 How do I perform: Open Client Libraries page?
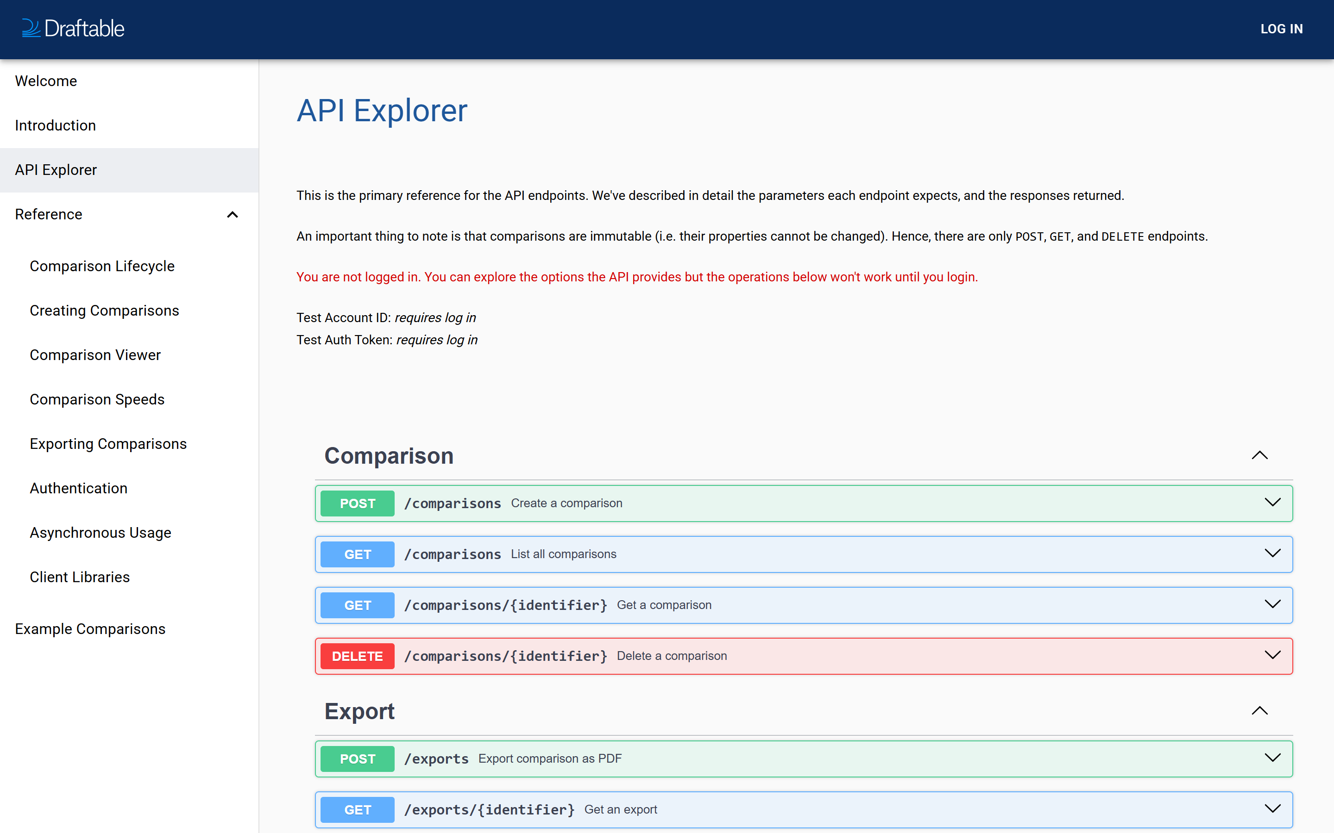pyautogui.click(x=79, y=577)
